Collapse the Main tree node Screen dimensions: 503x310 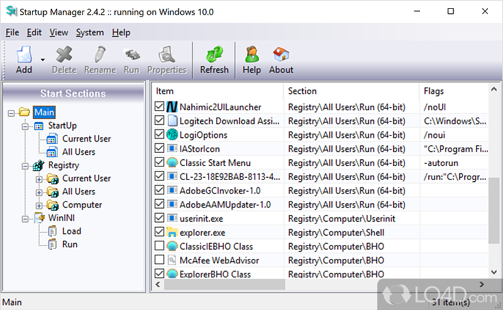coord(12,113)
